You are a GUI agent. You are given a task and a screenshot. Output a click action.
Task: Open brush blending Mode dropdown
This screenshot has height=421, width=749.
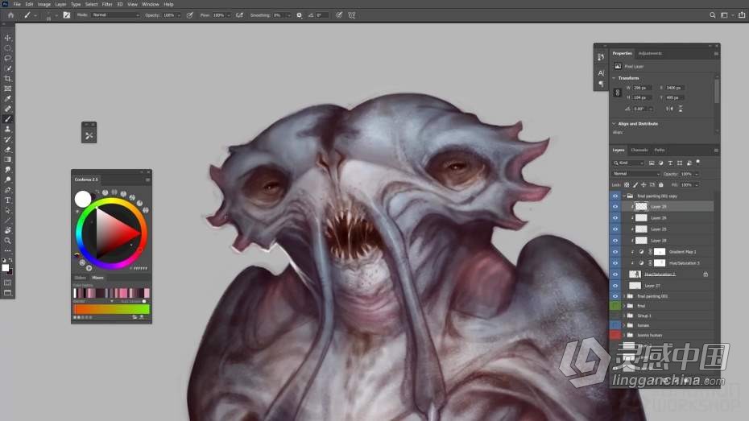click(x=116, y=15)
